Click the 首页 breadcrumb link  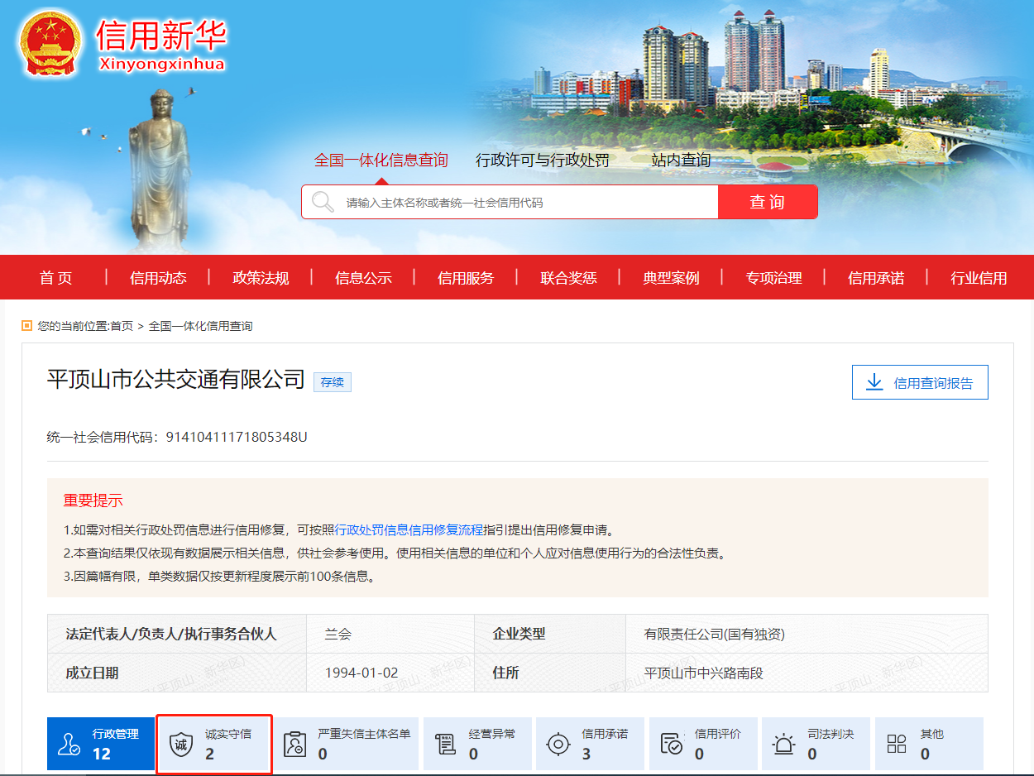coord(122,326)
